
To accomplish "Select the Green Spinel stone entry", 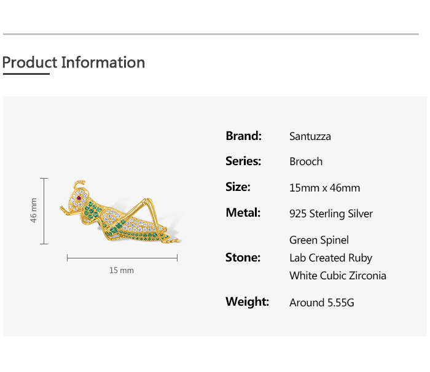I will [319, 240].
